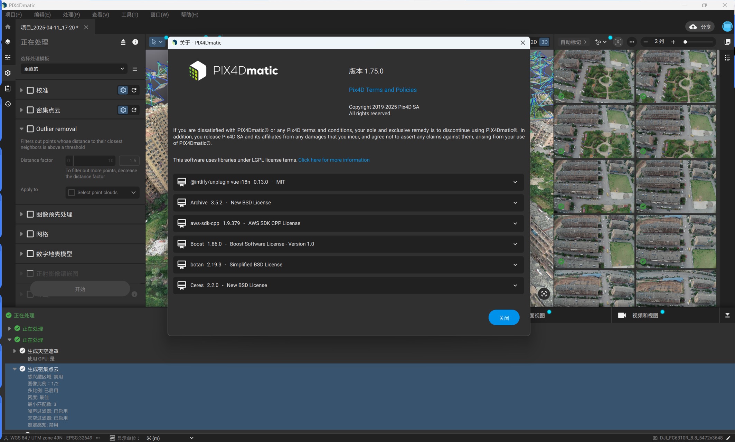
Task: Open the layers panel icon in the sidebar
Action: click(x=8, y=42)
